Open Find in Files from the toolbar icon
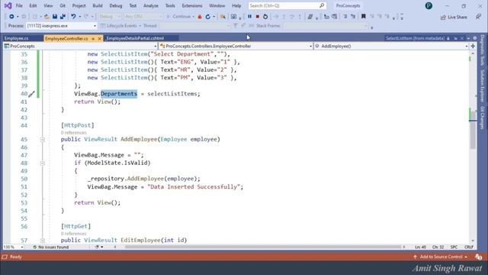Viewport: 488px width, 275px height. (223, 17)
